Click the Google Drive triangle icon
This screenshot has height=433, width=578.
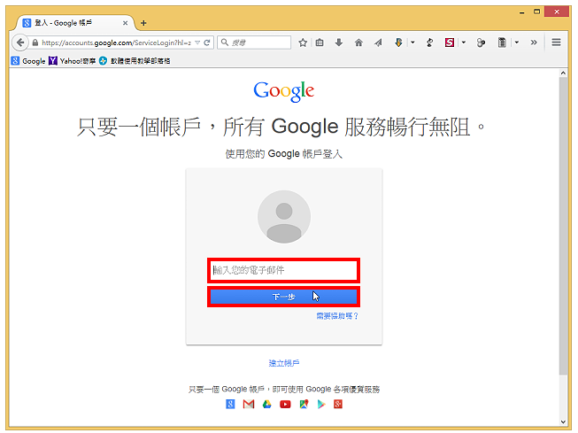(x=267, y=405)
